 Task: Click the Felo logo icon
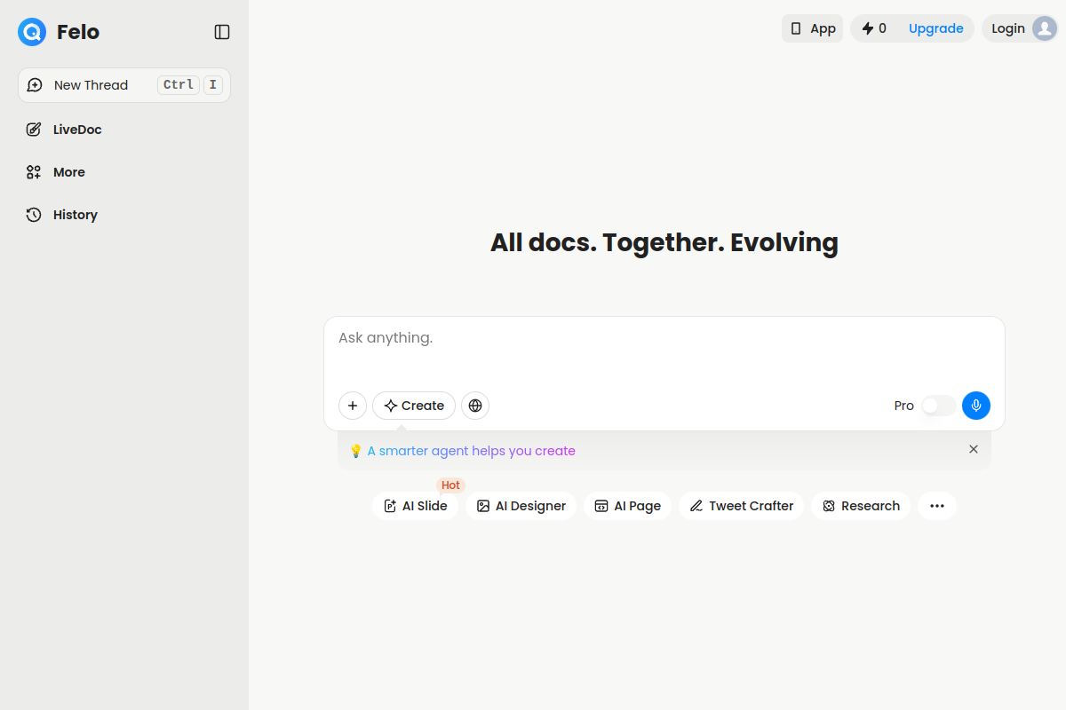(32, 32)
